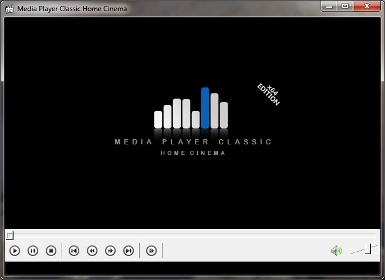Screen dimensions: 385x280
Task: Click the seek bar thumb
Action: 9,235
